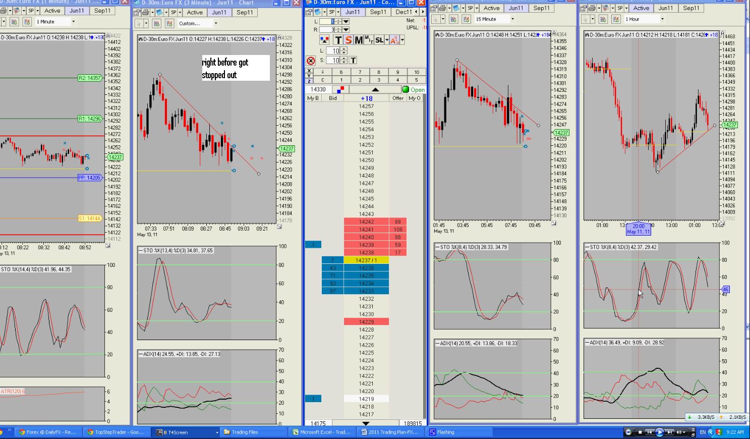This screenshot has width=750, height=439.
Task: Expand the R quantity dropdown arrow in the DOM
Action: click(345, 30)
